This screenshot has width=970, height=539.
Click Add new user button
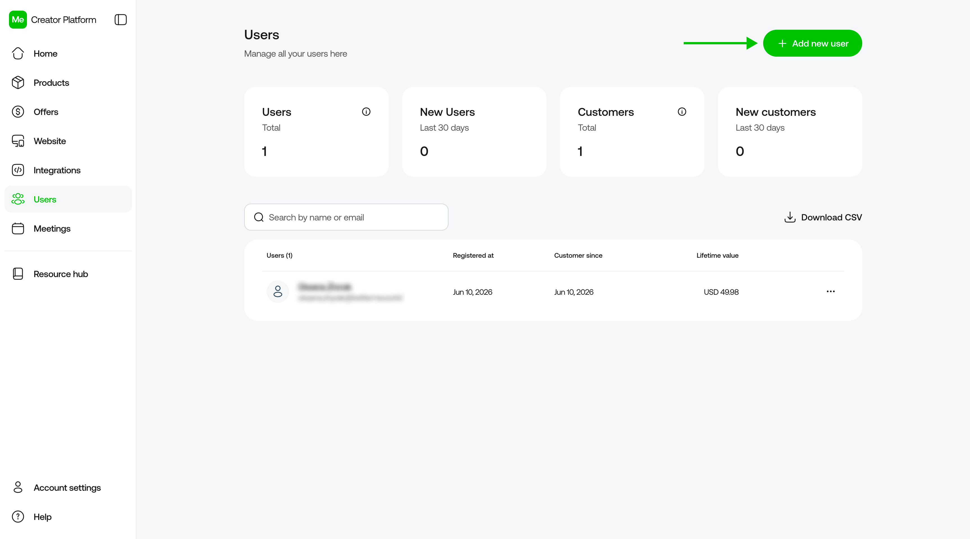tap(812, 43)
